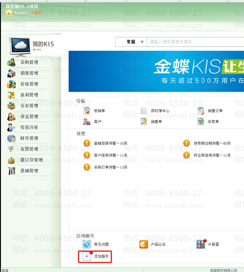Click the 未登录 login status link

pyautogui.click(x=36, y=12)
